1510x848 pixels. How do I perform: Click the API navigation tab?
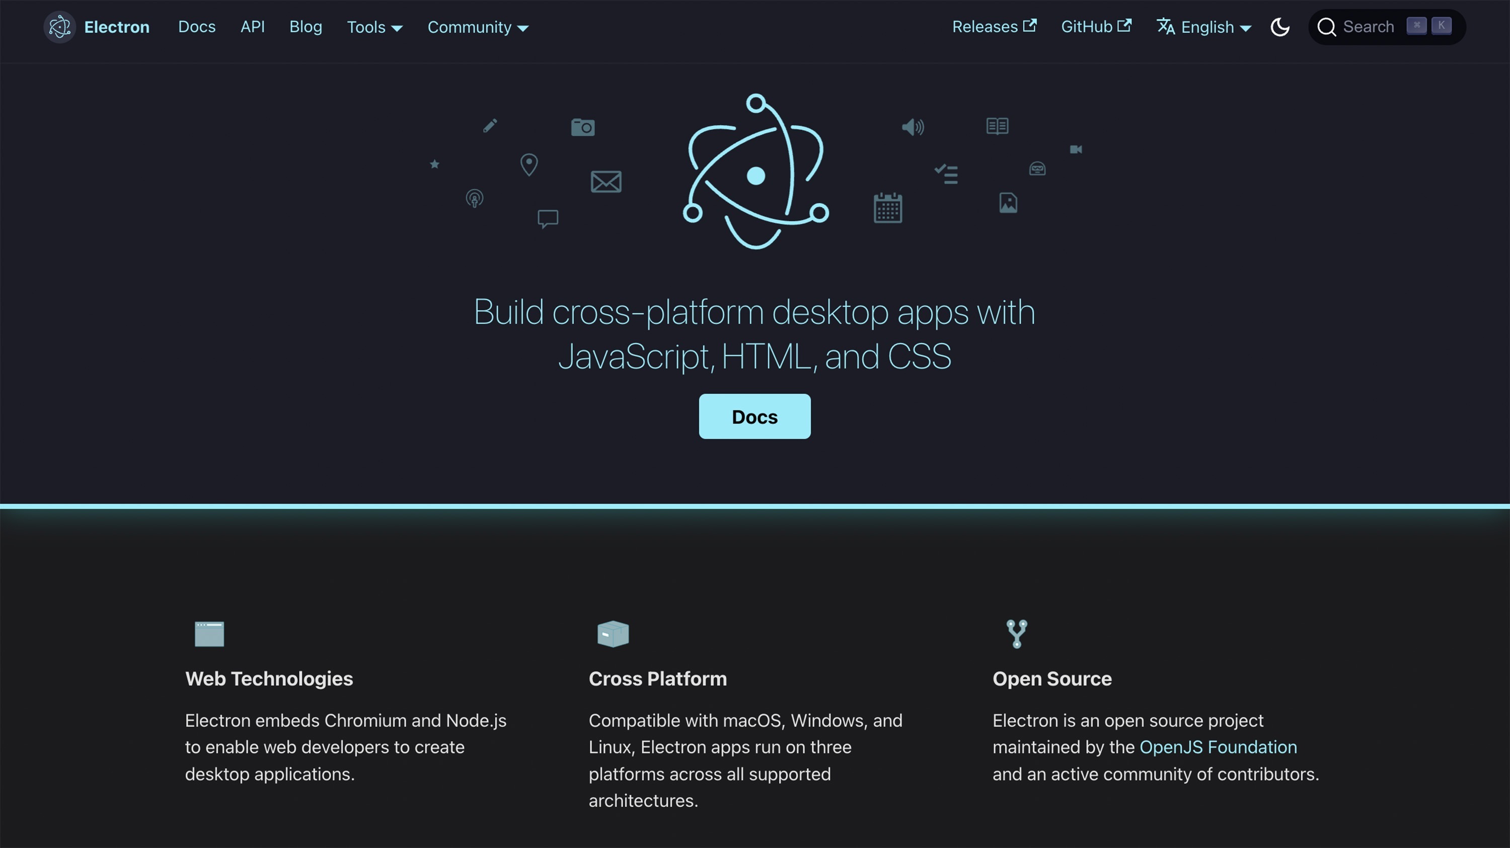tap(252, 27)
